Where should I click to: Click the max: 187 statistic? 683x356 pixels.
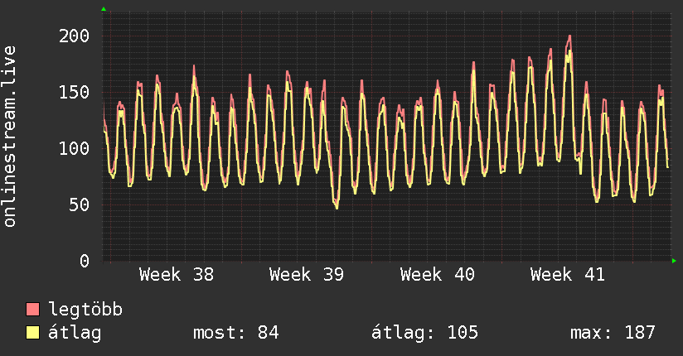pyautogui.click(x=613, y=333)
